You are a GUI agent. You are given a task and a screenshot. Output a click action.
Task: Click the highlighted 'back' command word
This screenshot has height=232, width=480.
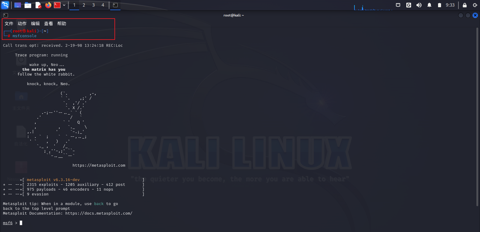point(99,204)
